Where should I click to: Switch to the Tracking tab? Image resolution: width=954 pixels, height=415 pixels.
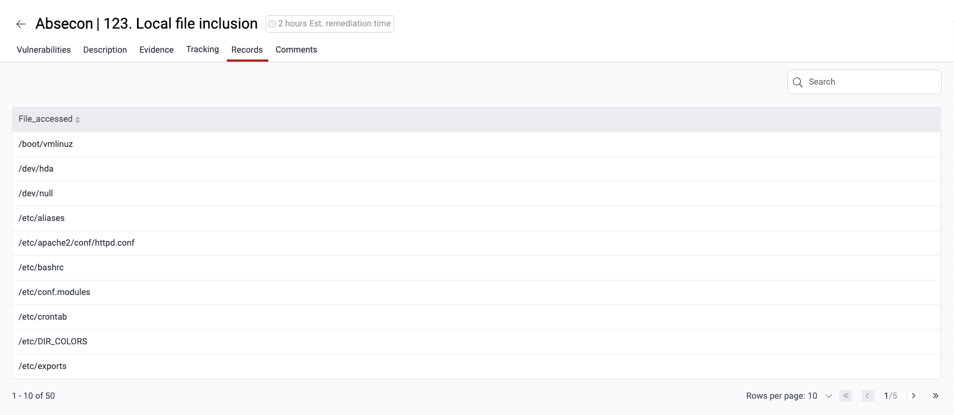(203, 49)
